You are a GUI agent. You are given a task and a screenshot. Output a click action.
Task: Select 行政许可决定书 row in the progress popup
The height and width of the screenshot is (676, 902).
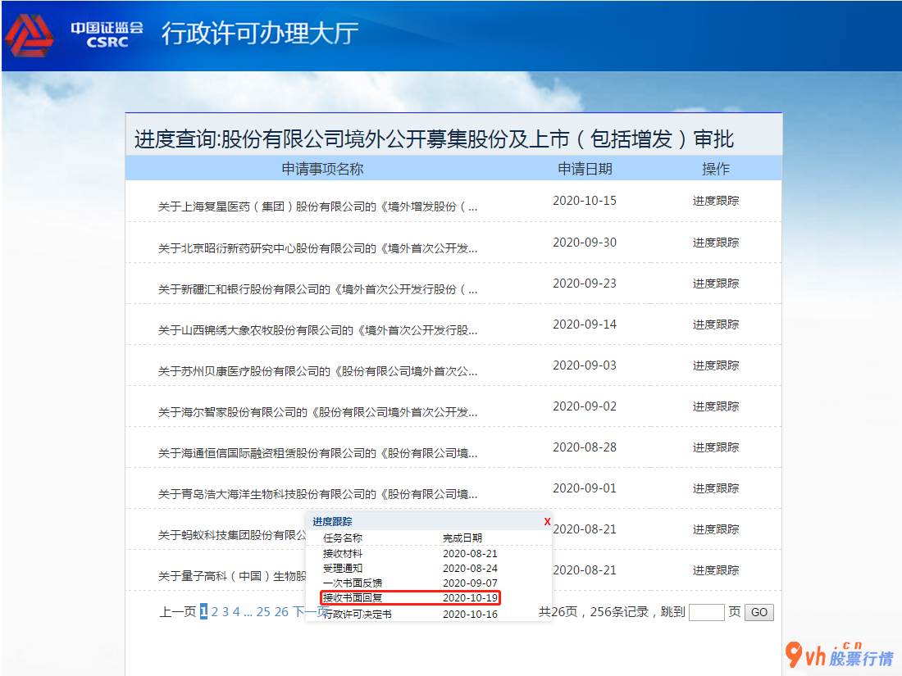tap(410, 614)
